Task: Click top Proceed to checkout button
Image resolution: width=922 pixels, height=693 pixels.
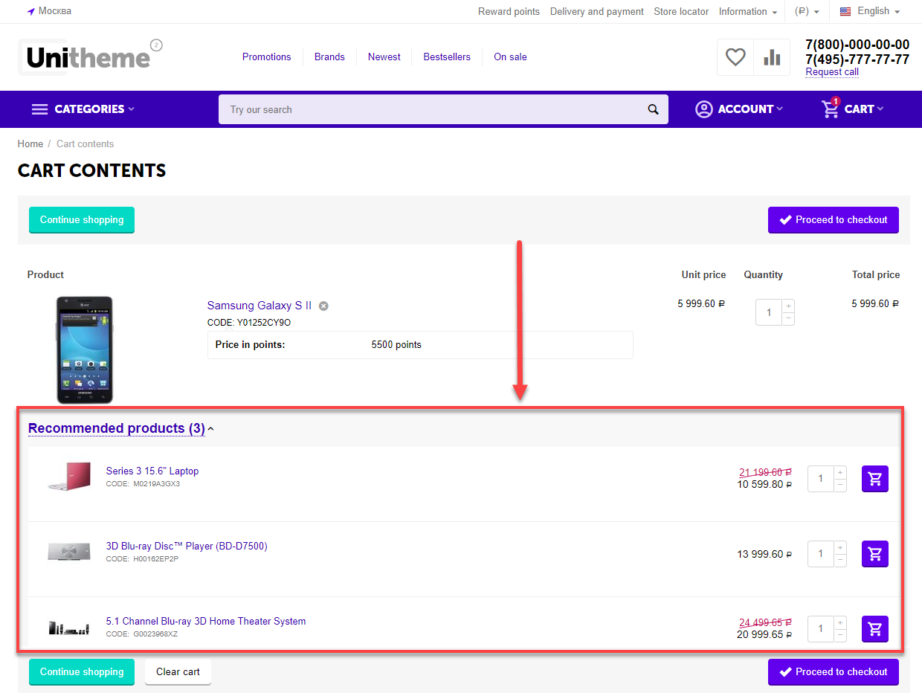Action: click(x=834, y=220)
